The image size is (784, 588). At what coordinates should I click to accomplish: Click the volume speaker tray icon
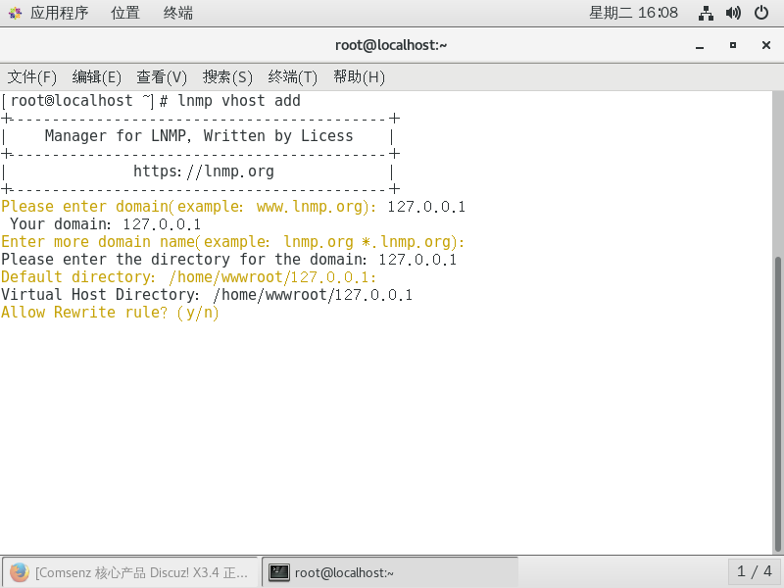tap(733, 13)
